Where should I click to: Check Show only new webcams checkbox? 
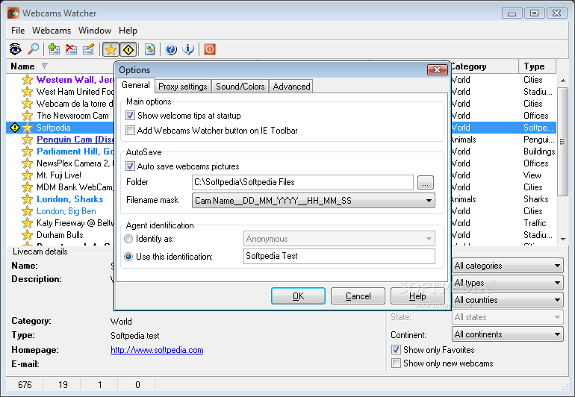click(396, 363)
